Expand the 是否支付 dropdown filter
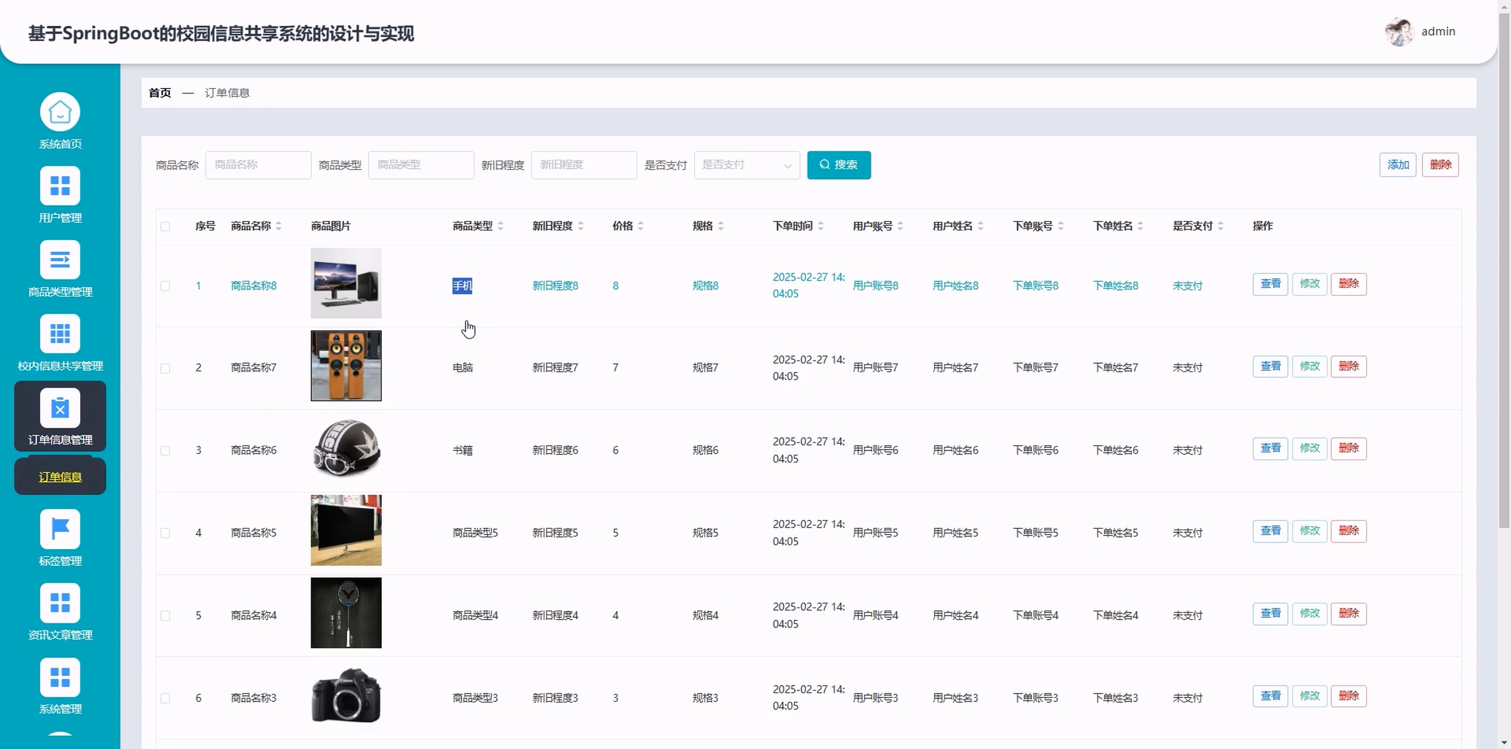 click(x=746, y=165)
